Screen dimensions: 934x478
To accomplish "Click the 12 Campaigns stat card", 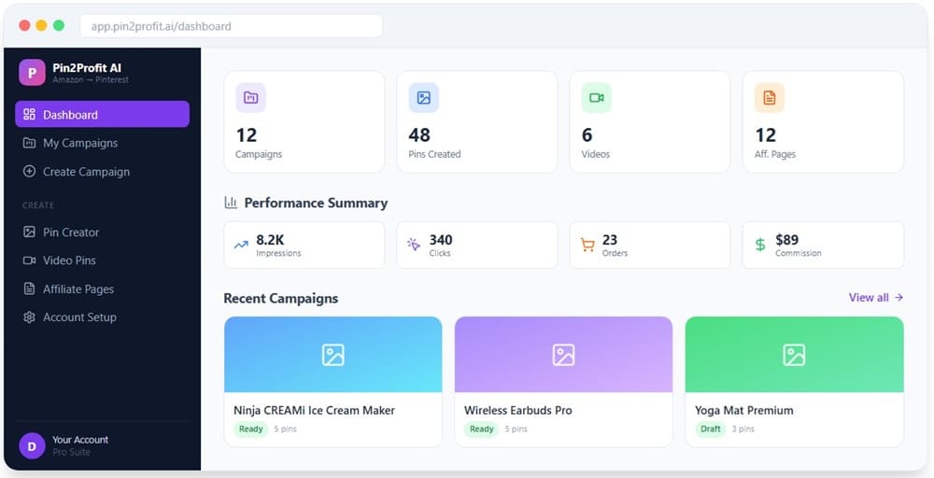I will (x=304, y=122).
